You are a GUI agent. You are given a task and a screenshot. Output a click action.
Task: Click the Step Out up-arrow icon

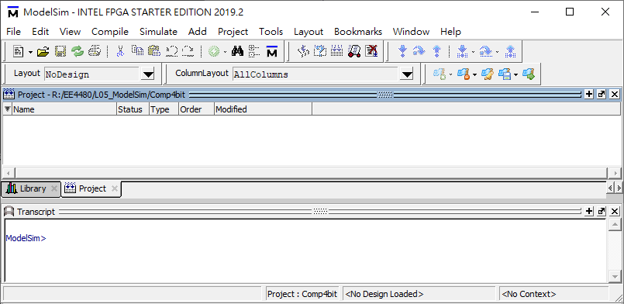point(436,51)
